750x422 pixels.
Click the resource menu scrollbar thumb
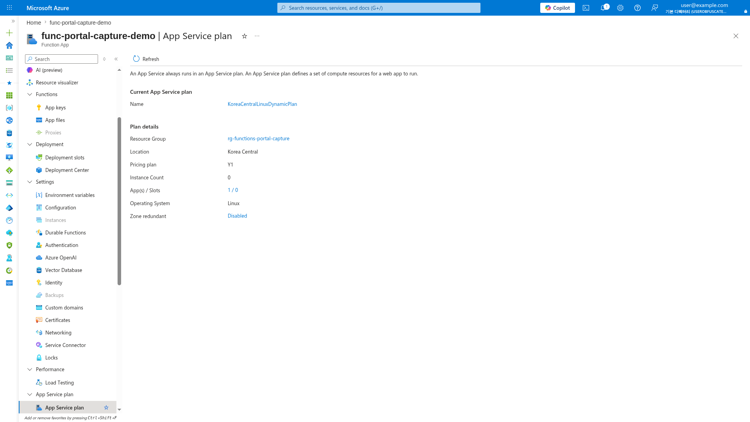point(119,201)
